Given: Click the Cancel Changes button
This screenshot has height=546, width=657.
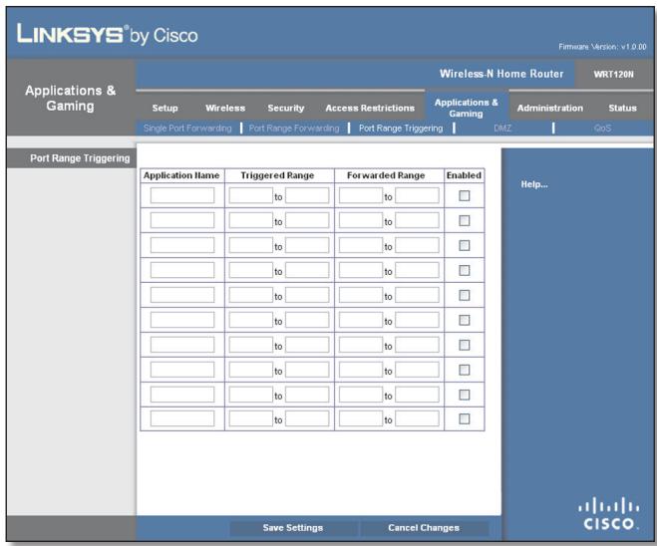Looking at the screenshot, I should [x=424, y=528].
